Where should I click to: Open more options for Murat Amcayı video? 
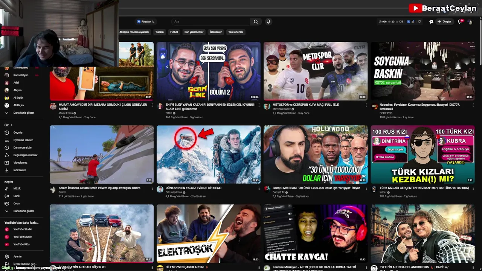pyautogui.click(x=152, y=105)
